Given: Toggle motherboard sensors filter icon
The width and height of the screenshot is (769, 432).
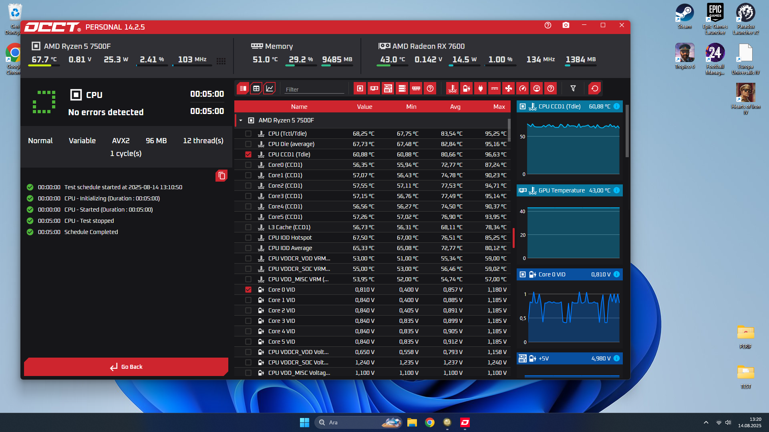Looking at the screenshot, I should (x=388, y=88).
